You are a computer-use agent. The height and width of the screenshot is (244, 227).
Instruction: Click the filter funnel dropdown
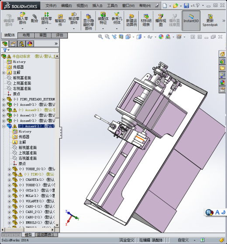6,50
